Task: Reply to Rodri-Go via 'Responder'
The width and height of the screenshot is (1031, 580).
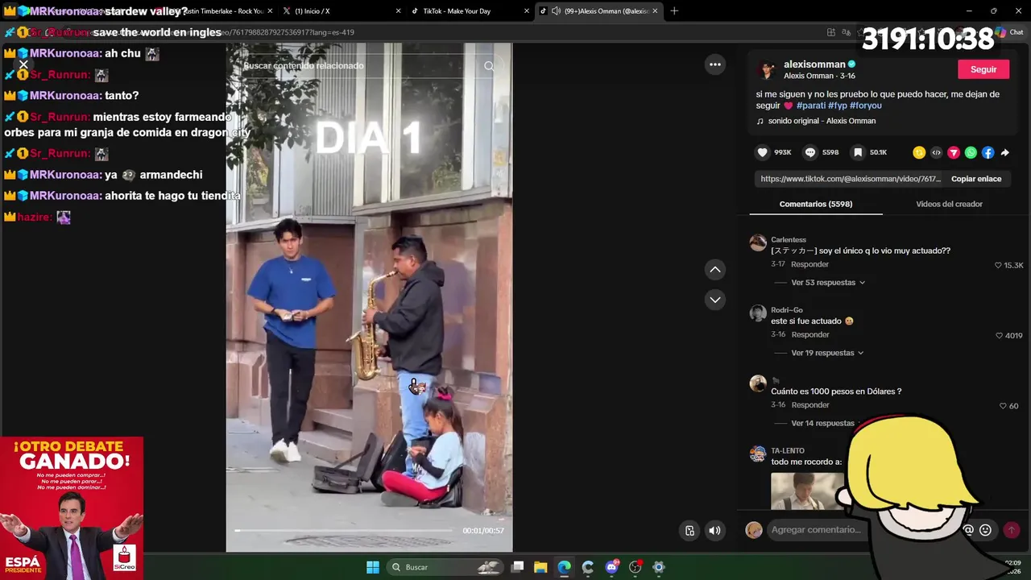Action: click(809, 334)
